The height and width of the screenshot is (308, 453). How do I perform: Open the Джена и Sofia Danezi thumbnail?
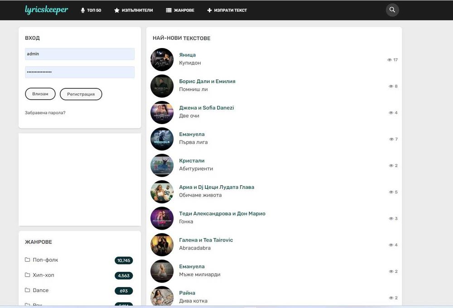click(x=162, y=112)
